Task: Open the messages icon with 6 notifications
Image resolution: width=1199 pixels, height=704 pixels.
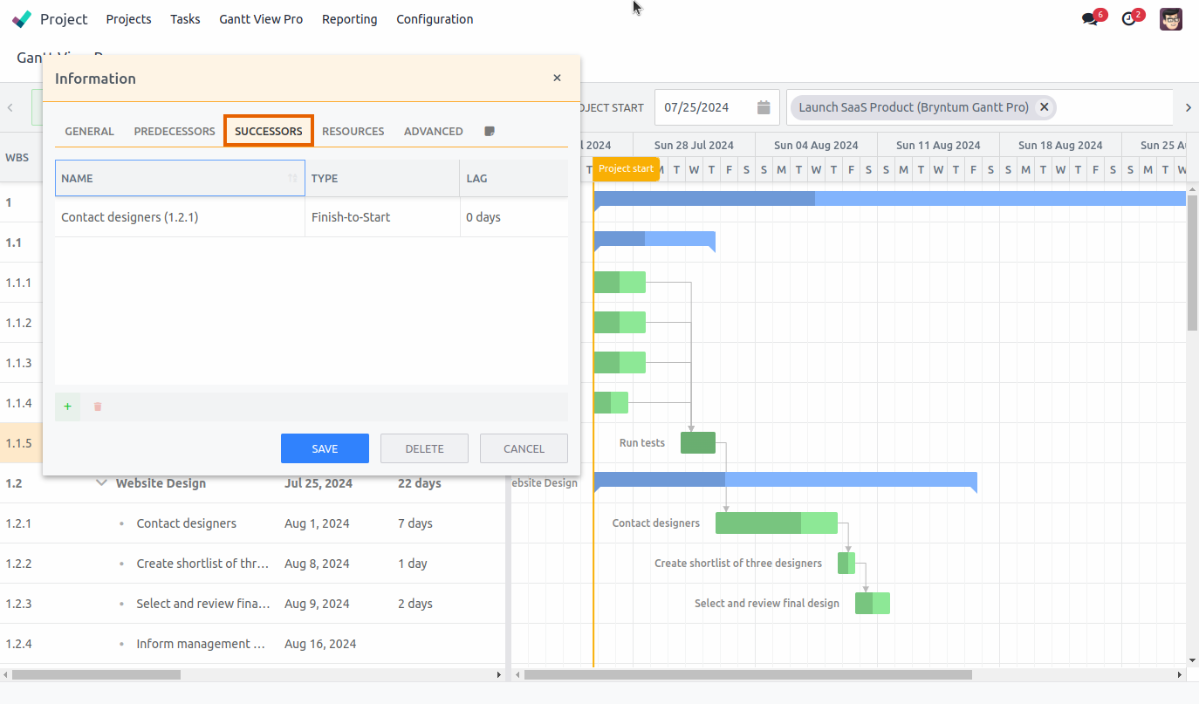Action: click(x=1090, y=17)
